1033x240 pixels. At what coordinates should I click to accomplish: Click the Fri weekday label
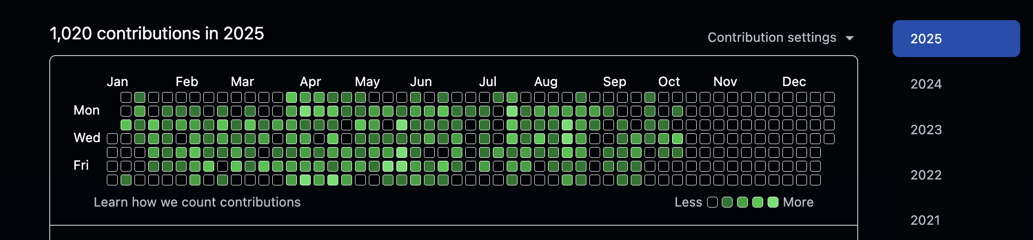tap(81, 165)
